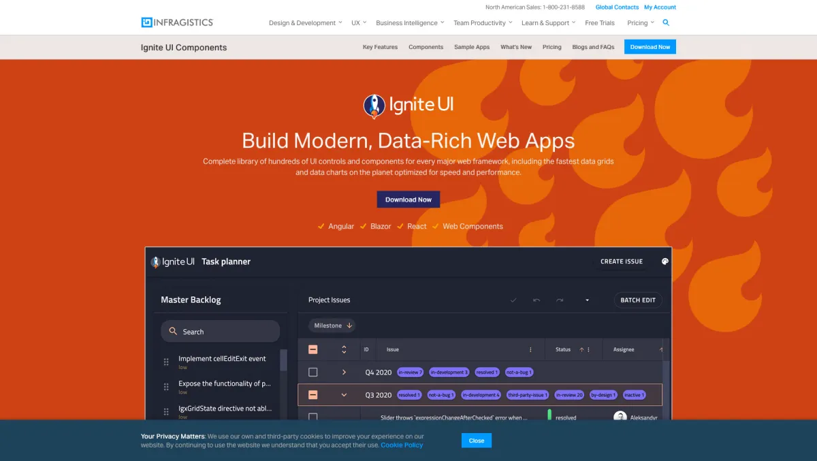The image size is (817, 461).
Task: Click the Issue column header
Action: click(393, 349)
